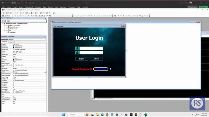Select the password text box on form
Image resolution: width=209 pixels, height=117 pixels.
point(91,53)
